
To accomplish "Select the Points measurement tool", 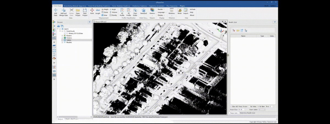I will coord(105,12).
